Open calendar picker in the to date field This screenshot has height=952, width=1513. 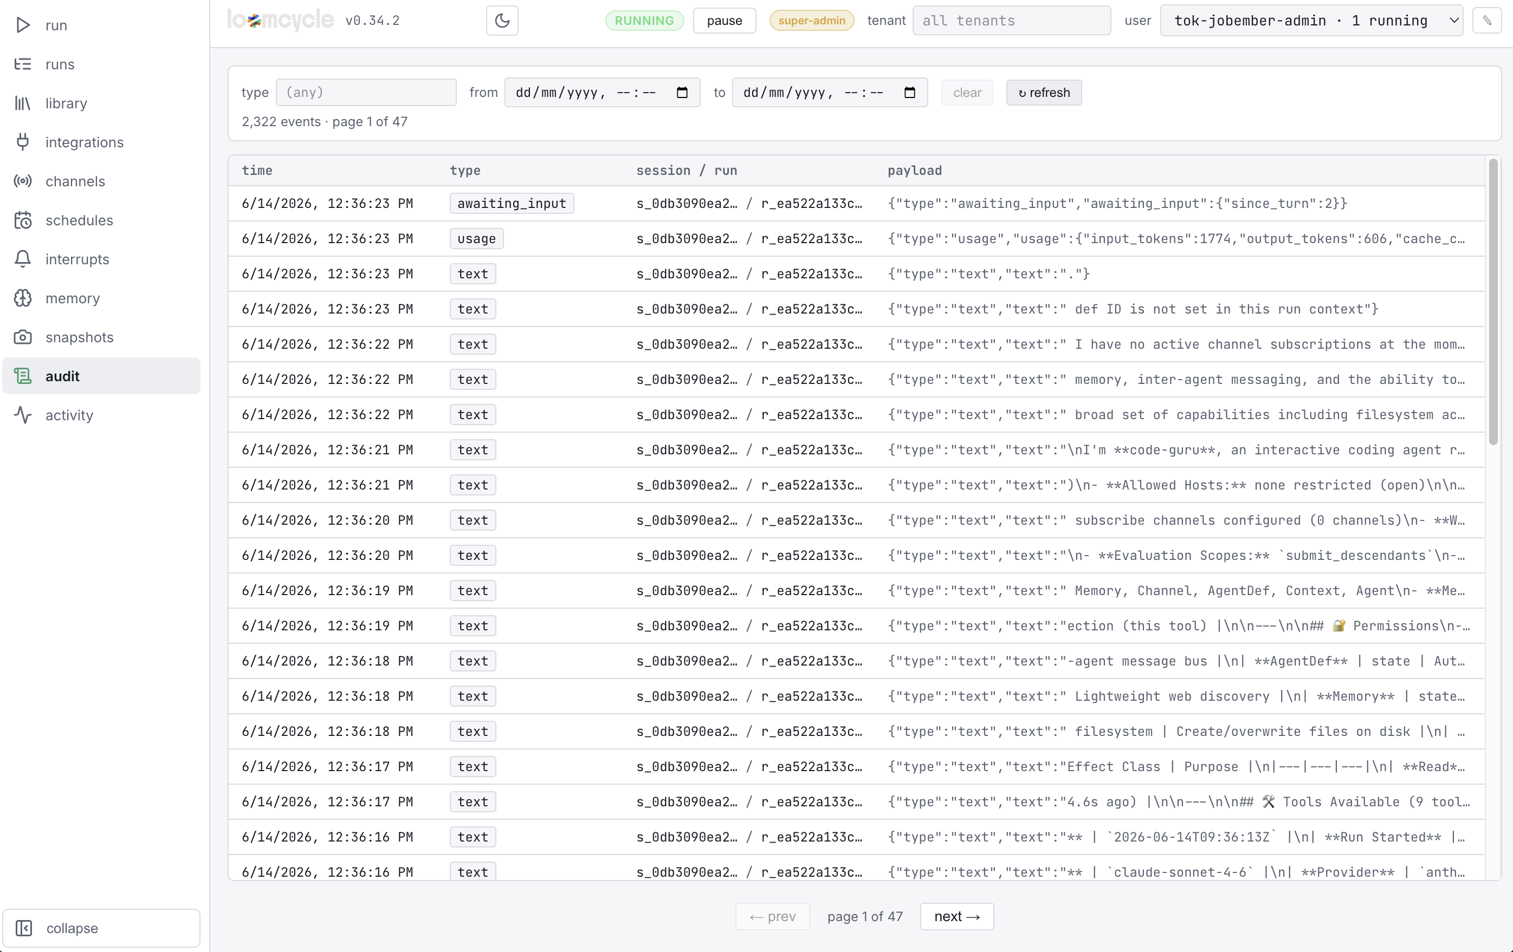point(909,92)
